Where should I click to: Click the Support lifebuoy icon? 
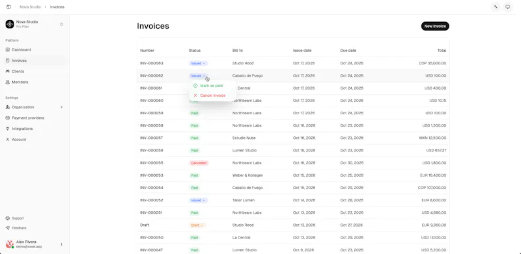pos(8,218)
